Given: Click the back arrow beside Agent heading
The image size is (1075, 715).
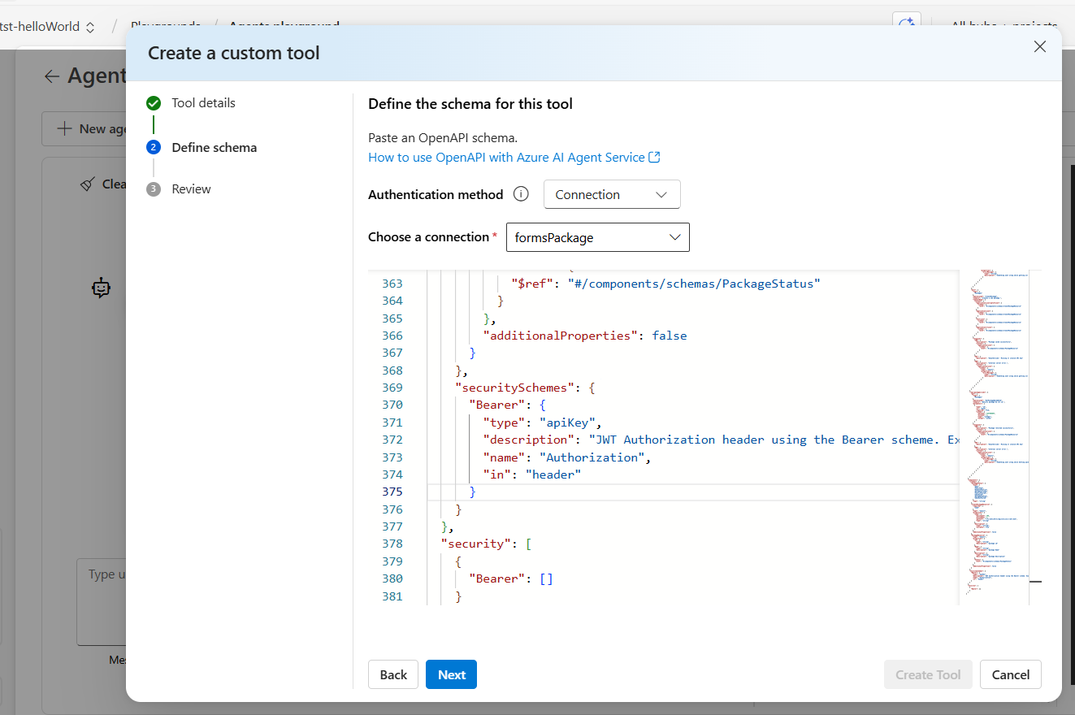Looking at the screenshot, I should (52, 76).
